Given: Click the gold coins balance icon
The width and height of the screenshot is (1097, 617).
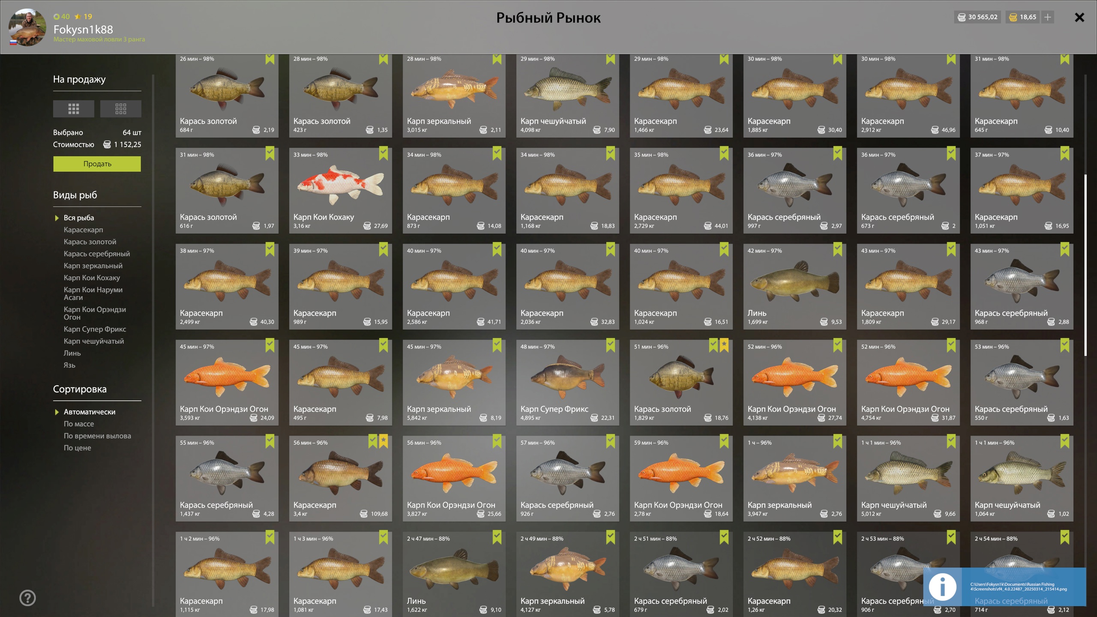Looking at the screenshot, I should (1013, 17).
